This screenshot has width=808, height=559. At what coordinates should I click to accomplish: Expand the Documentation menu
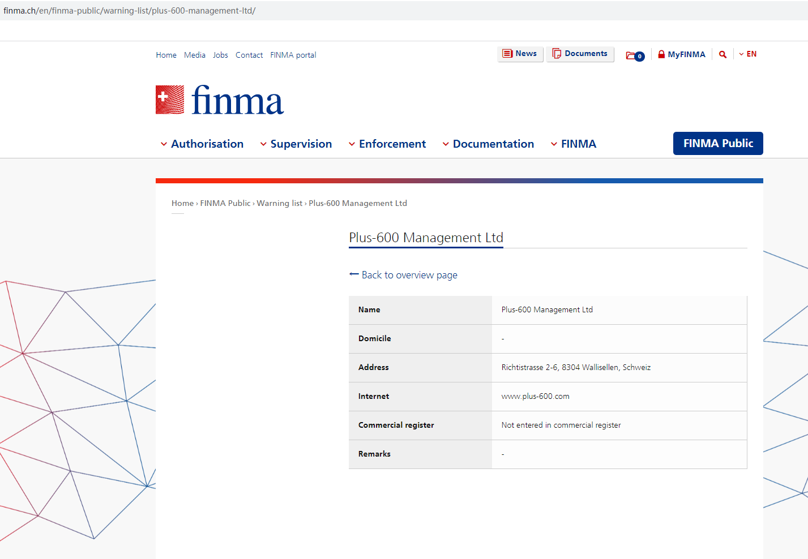click(488, 144)
